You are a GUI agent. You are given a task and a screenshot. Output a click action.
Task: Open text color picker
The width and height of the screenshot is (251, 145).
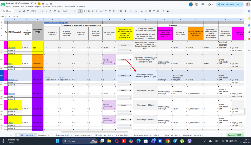click(101, 11)
